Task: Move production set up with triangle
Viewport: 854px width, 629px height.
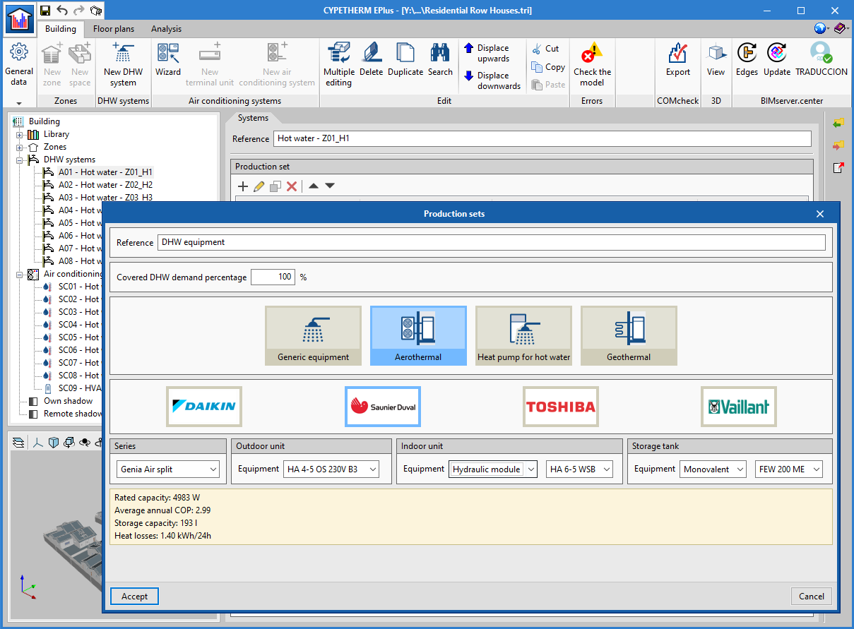Action: (x=314, y=186)
